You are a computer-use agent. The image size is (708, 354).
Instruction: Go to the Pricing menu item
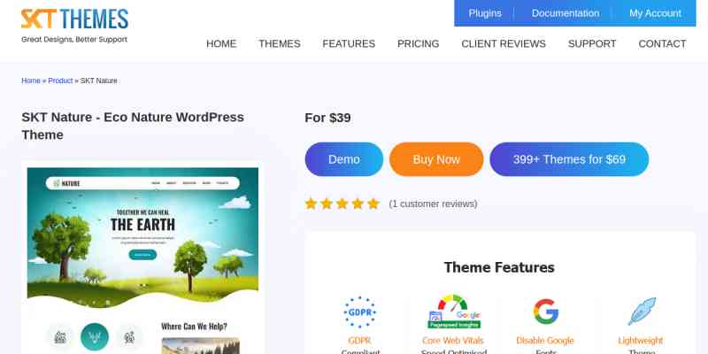[418, 43]
